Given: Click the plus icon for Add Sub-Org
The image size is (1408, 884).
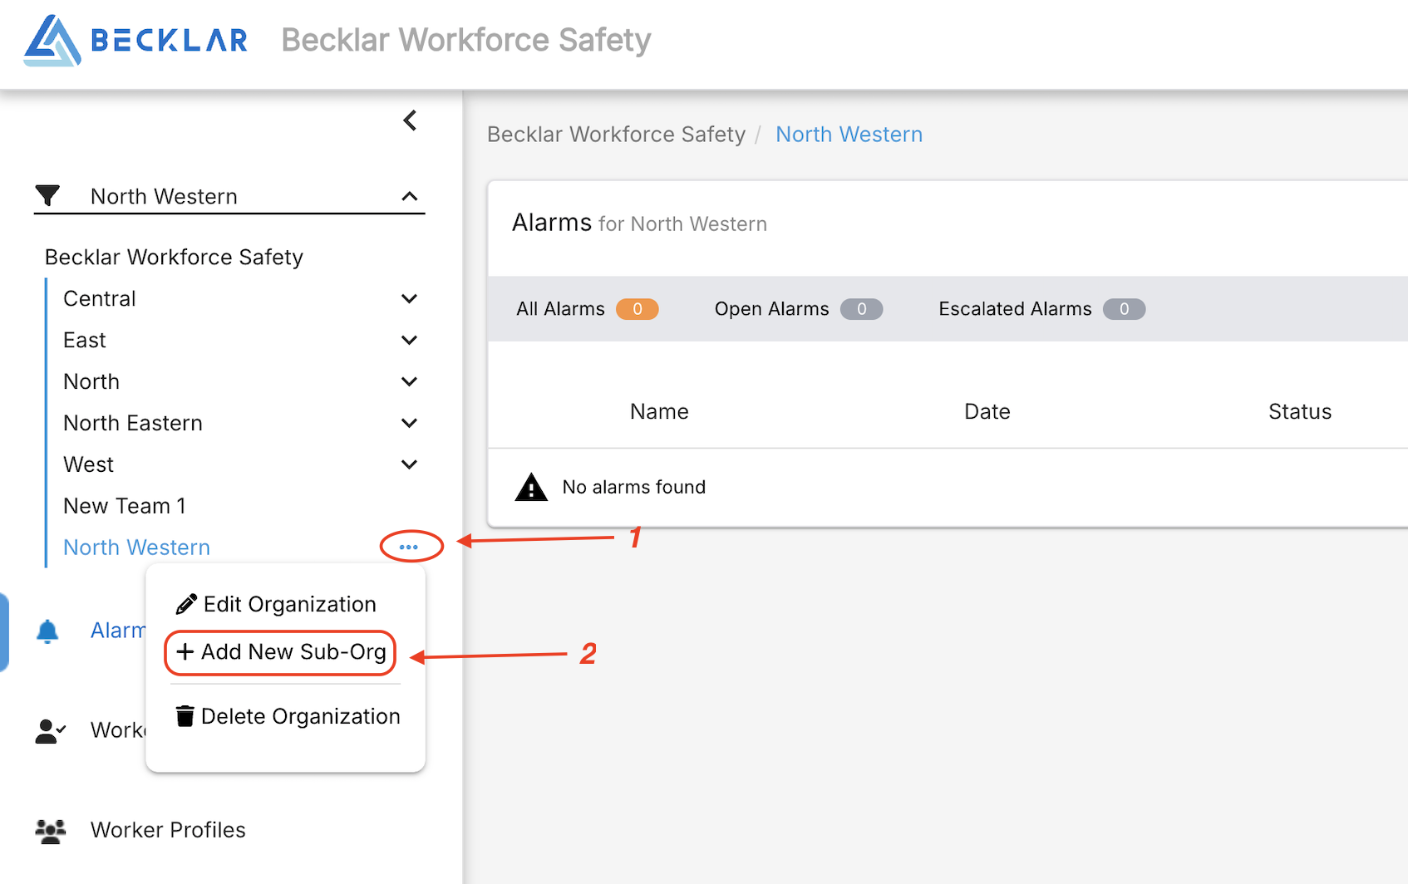Looking at the screenshot, I should (x=185, y=651).
